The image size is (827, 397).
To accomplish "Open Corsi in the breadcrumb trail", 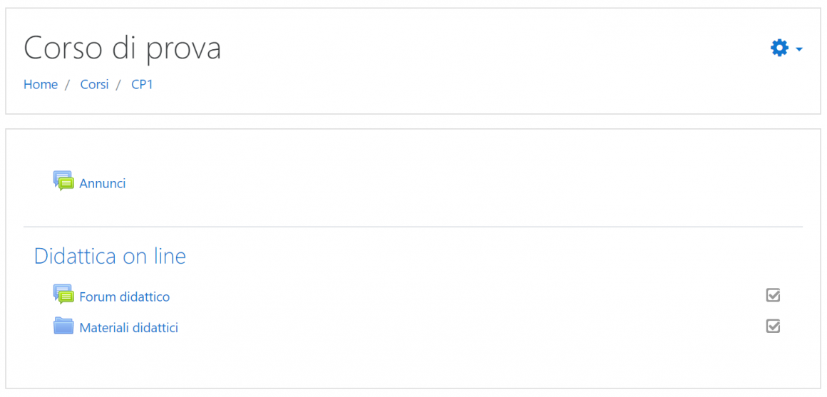I will point(94,85).
